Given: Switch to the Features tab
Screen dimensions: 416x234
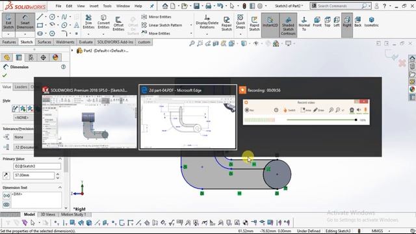Looking at the screenshot, I should 9,42.
